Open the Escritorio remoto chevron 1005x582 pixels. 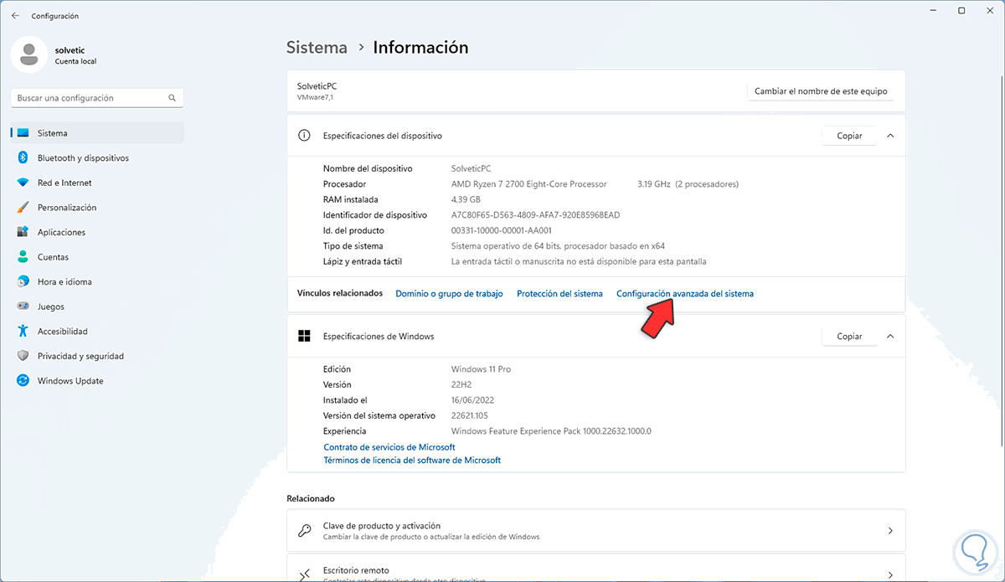coord(889,574)
